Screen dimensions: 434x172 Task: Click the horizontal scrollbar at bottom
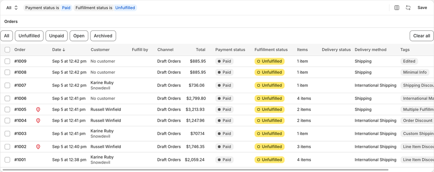195,170
